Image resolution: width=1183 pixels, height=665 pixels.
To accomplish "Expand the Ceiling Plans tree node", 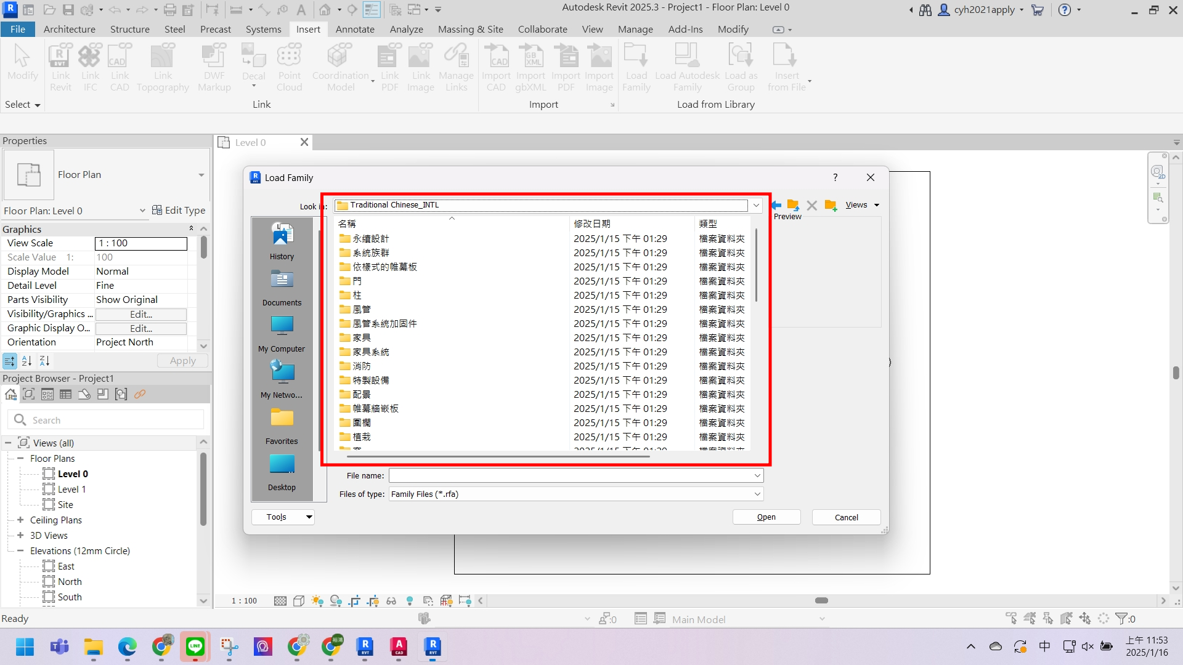I will 20,520.
